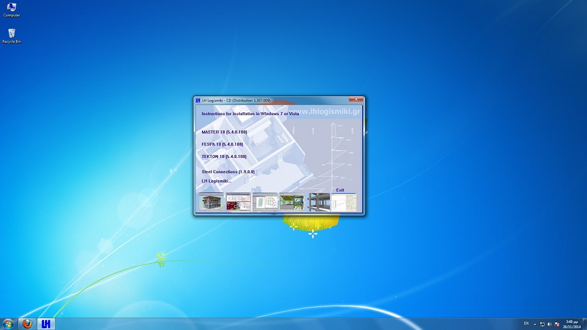Launch Firefox from the taskbar

[x=27, y=324]
